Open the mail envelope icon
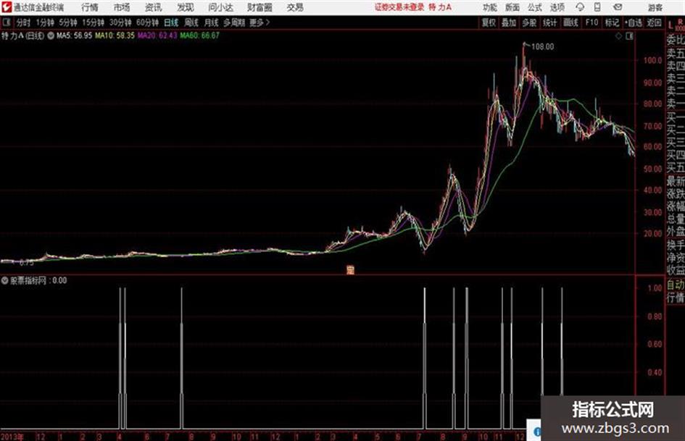This screenshot has width=685, height=441. coord(618,7)
